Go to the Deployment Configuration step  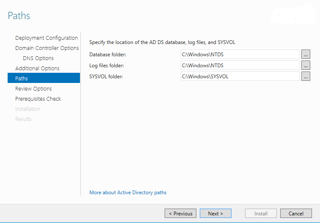point(46,38)
